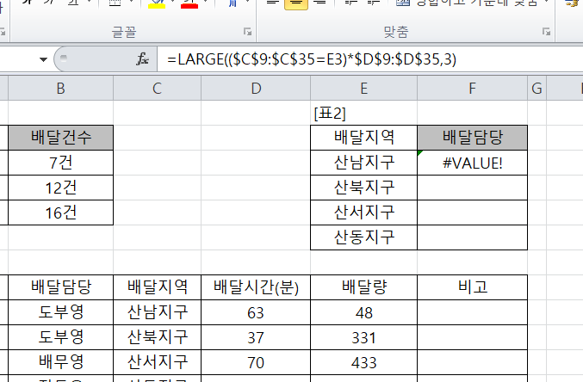Select the cell showing #VALUE! error
The image size is (583, 382).
coord(472,163)
